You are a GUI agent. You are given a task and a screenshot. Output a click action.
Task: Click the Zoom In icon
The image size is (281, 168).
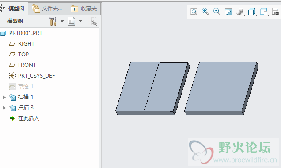(205, 12)
